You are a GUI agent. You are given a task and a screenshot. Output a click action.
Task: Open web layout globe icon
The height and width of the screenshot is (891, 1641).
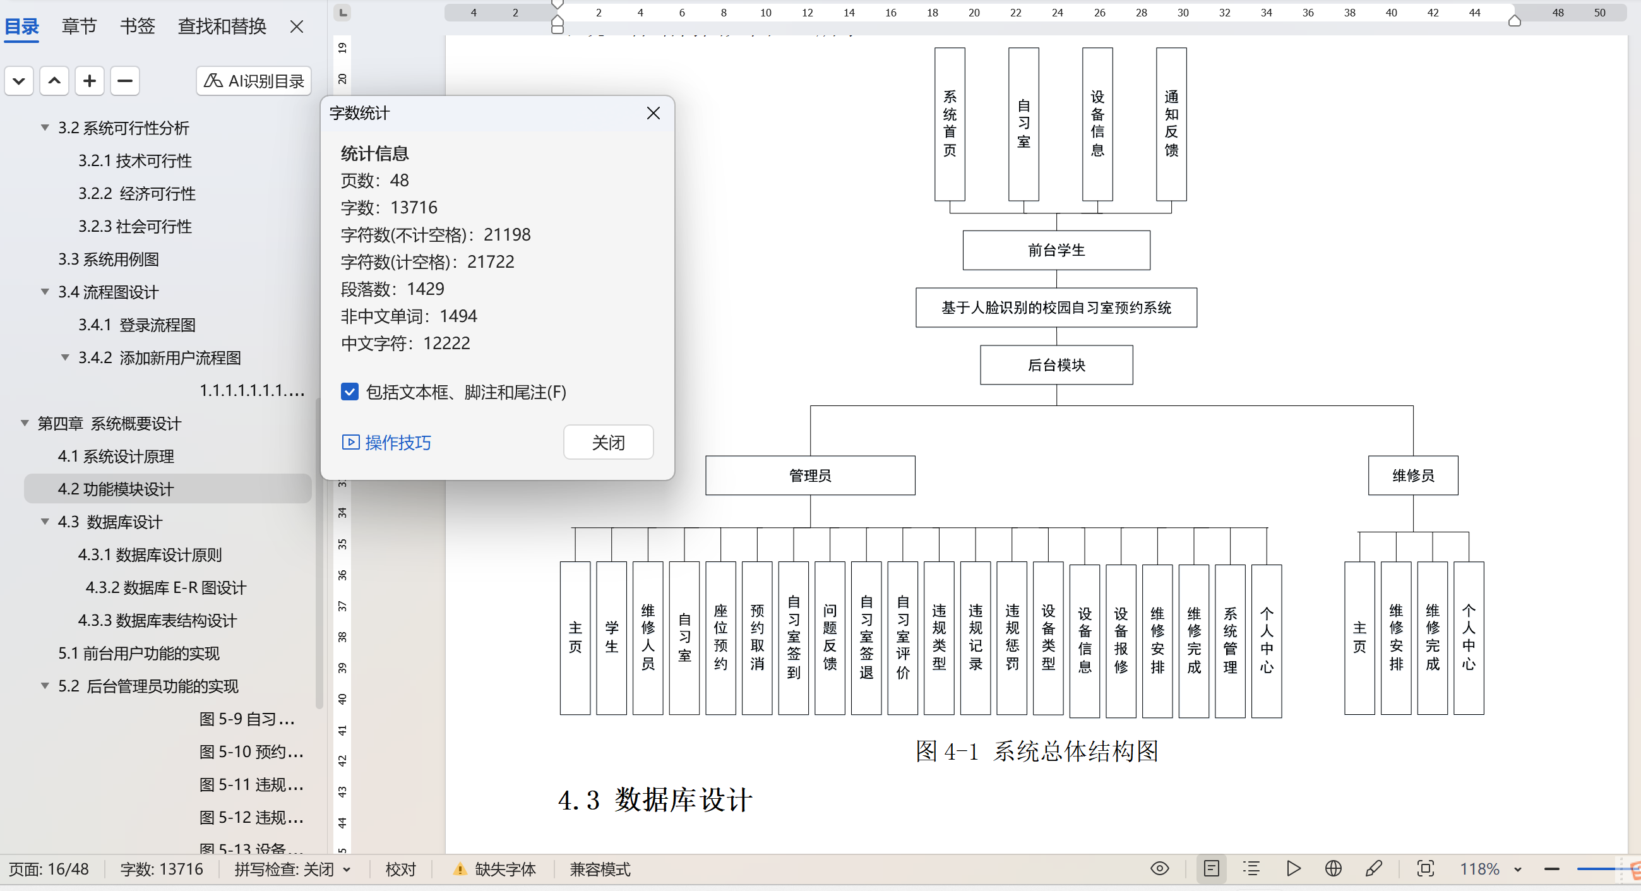[x=1334, y=869]
